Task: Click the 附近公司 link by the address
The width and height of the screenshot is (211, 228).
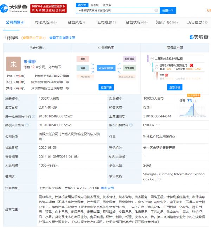Action: 107,188
